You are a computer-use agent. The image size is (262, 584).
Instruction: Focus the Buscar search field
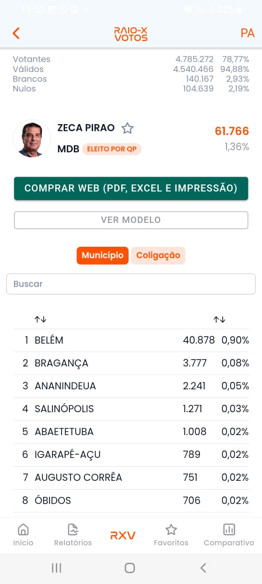tap(131, 284)
